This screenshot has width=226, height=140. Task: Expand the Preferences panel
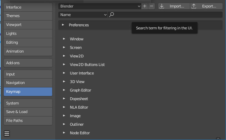pos(63,25)
